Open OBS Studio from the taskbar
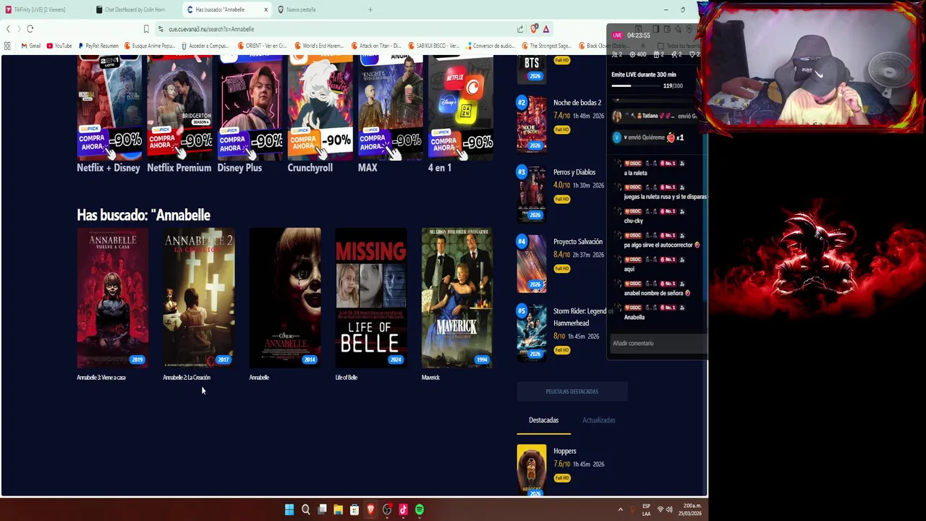 click(387, 510)
